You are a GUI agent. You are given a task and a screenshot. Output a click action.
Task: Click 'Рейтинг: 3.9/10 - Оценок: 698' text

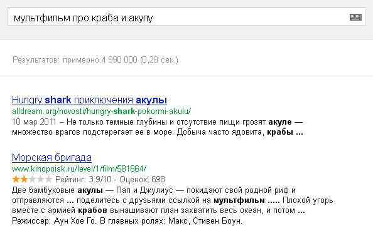point(110,179)
